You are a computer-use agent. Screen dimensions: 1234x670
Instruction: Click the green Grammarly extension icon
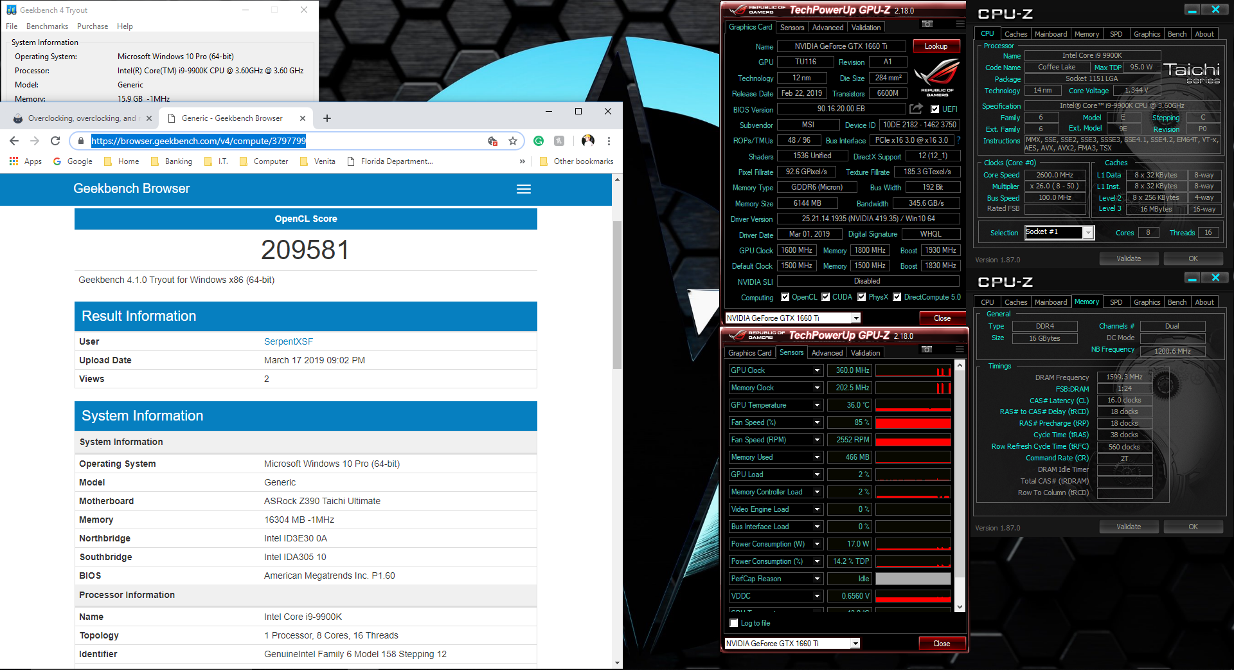pos(539,141)
